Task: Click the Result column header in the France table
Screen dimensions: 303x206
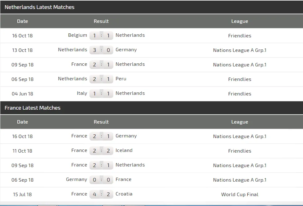Action: click(x=101, y=122)
